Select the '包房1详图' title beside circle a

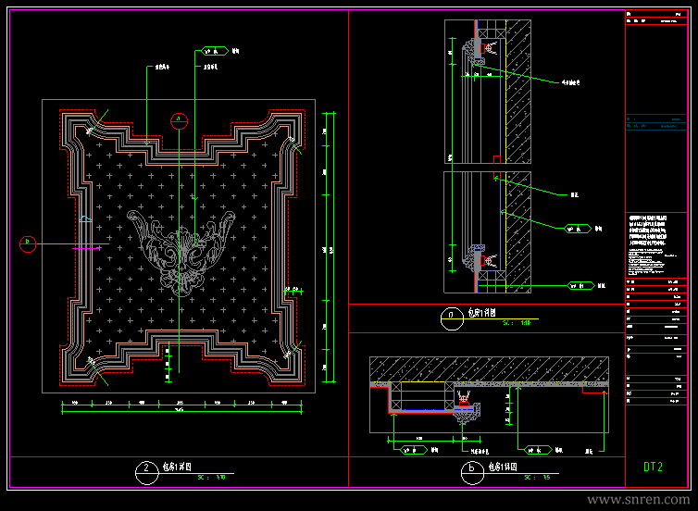point(481,313)
